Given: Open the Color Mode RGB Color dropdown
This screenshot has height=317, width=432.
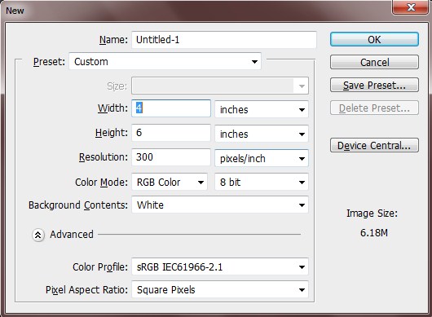Looking at the screenshot, I should 170,182.
